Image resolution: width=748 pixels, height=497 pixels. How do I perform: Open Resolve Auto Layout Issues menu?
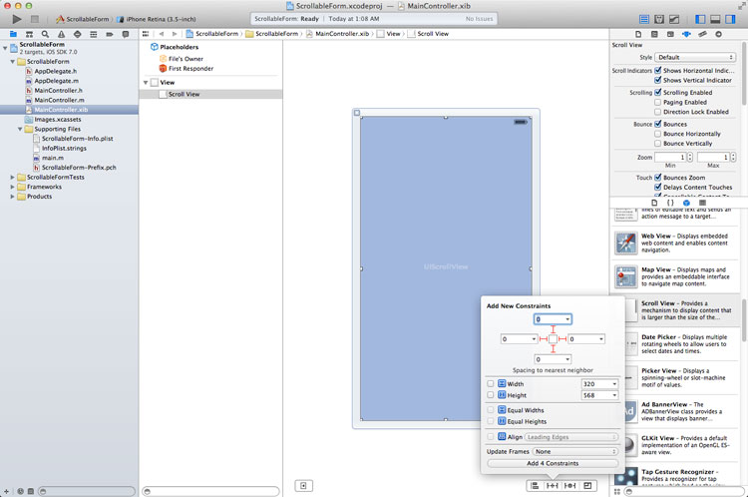[x=570, y=486]
